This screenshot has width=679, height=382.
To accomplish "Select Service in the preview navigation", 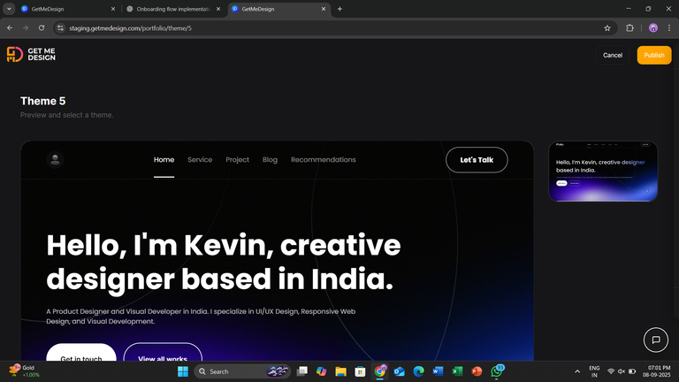I will (200, 160).
